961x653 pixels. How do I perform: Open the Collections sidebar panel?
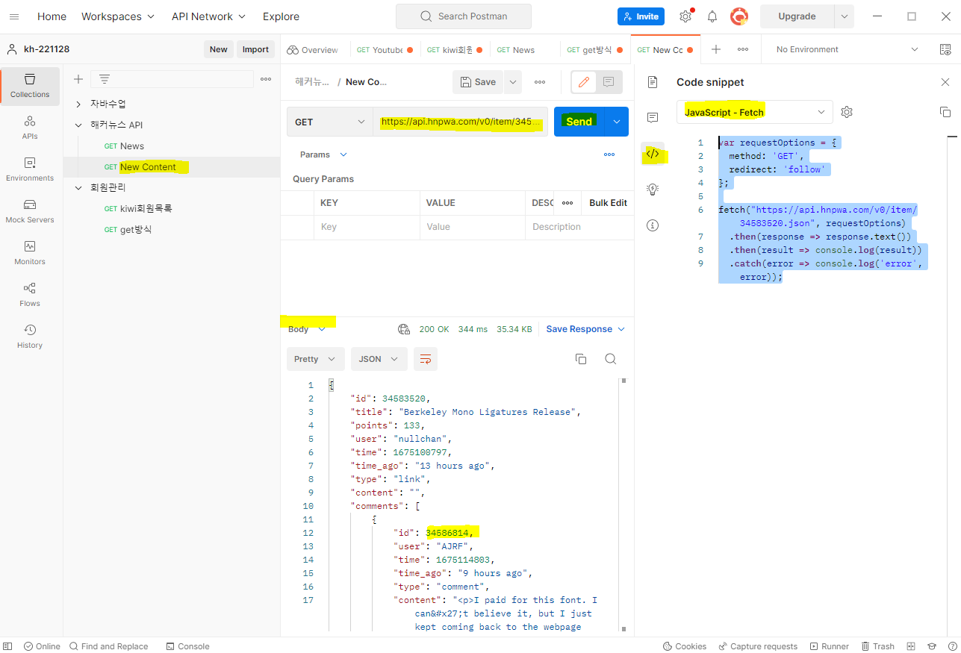point(30,86)
